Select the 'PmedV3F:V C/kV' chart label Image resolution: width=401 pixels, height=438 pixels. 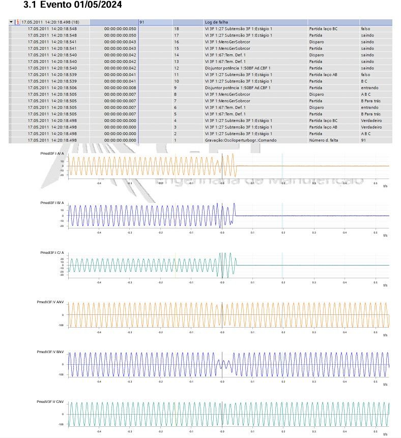(50, 401)
